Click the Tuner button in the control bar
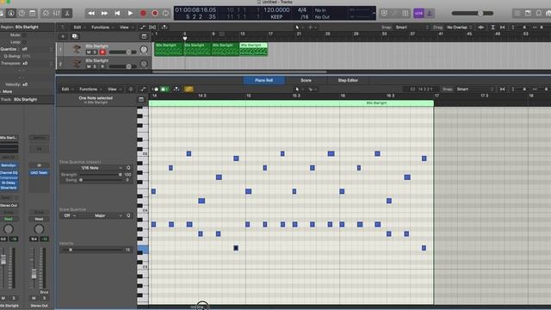The height and width of the screenshot is (310, 551). tap(394, 14)
